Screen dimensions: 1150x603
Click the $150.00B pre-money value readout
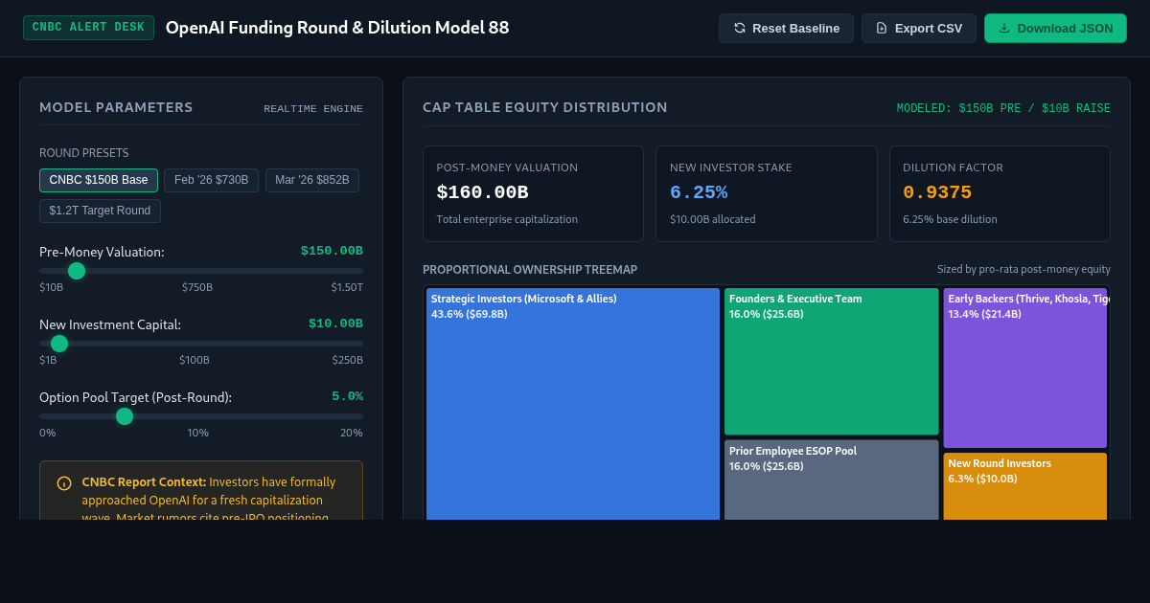tap(332, 251)
